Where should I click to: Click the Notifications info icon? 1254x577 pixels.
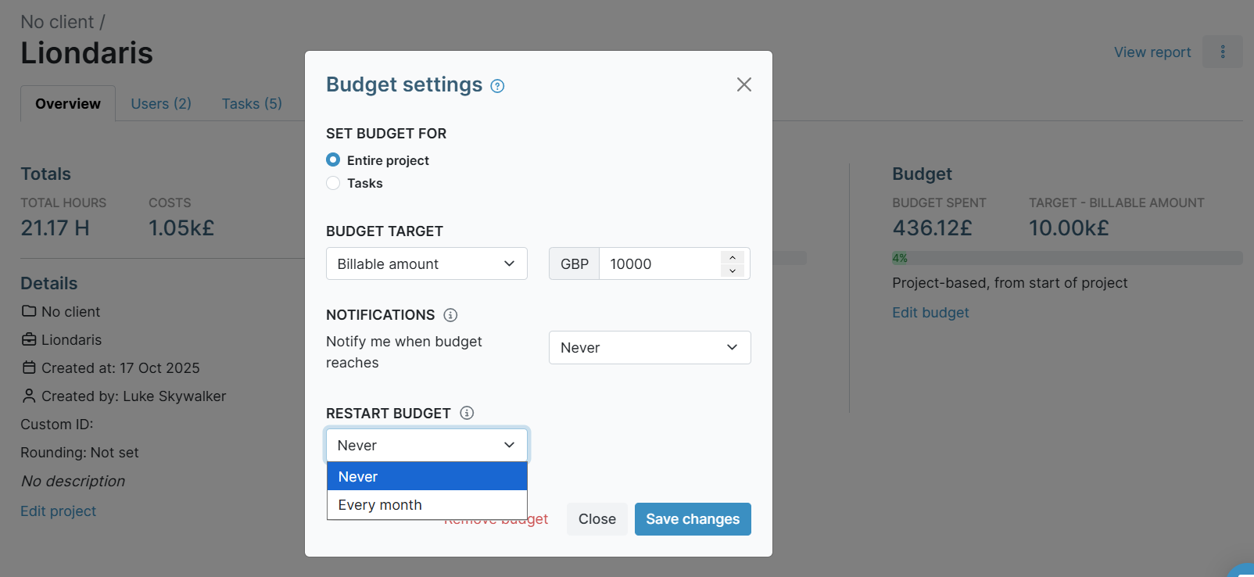[x=450, y=315]
